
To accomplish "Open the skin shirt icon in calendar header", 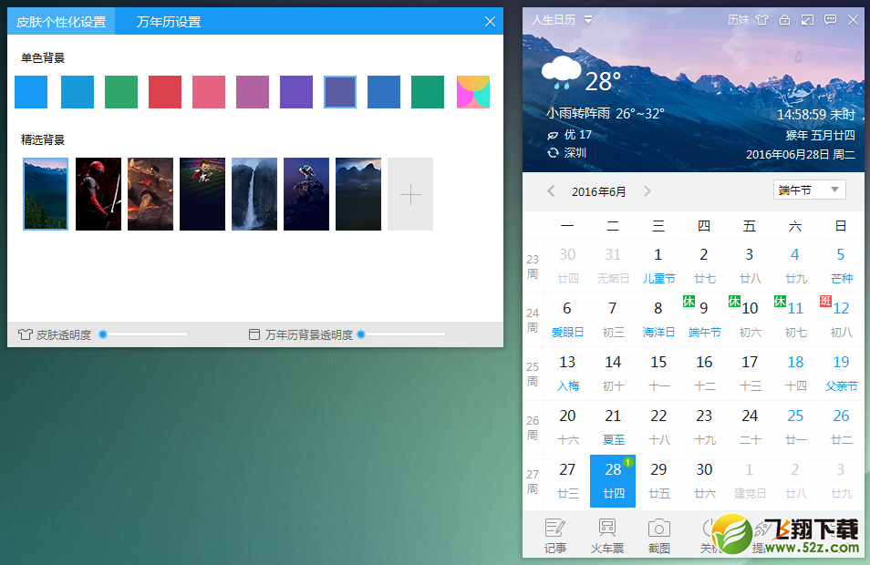I will point(761,20).
